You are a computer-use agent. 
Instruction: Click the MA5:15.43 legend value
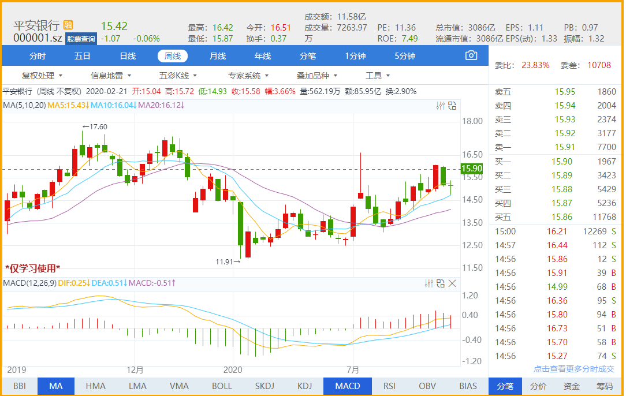[68, 106]
